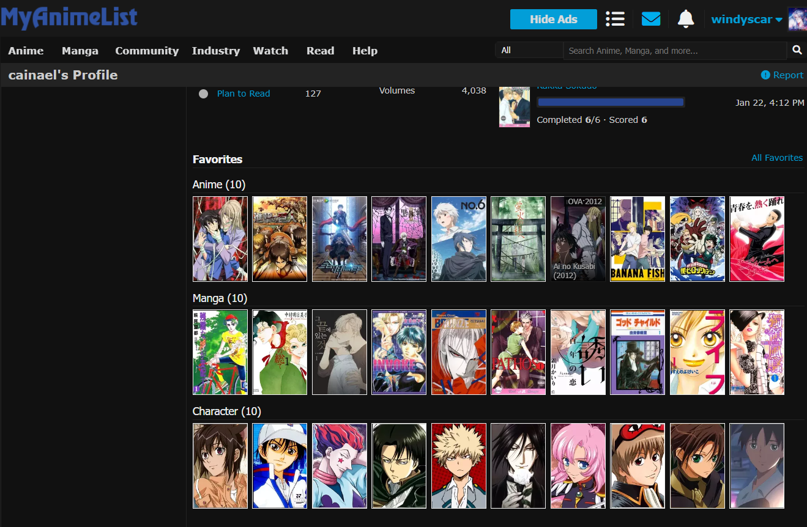Click the search Anime, Manga input field
Screen dimensions: 807x527
coord(675,51)
